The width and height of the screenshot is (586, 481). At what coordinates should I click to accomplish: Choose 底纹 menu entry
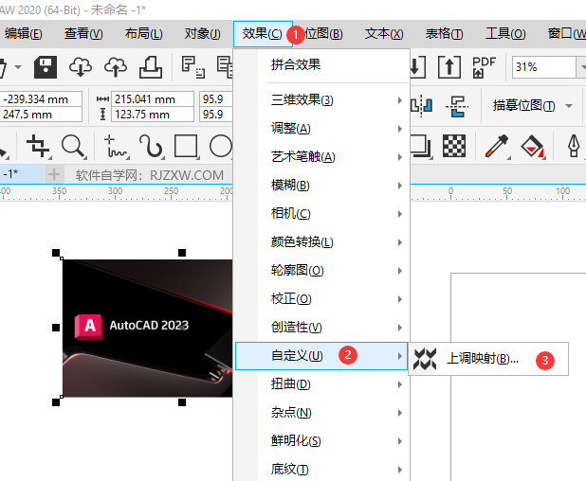[321, 469]
